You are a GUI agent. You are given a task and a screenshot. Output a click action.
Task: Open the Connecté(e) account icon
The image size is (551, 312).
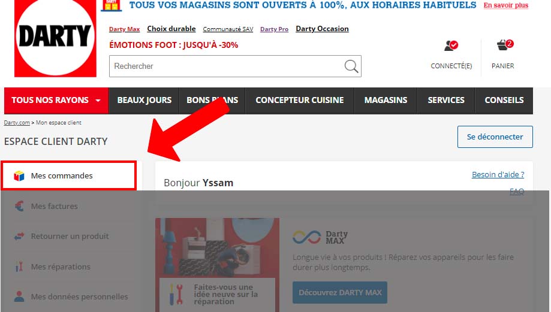451,46
